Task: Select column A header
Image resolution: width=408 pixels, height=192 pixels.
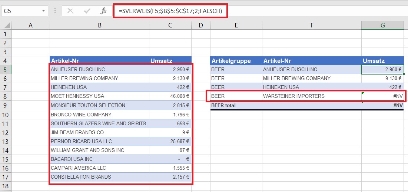Action: [x=31, y=25]
